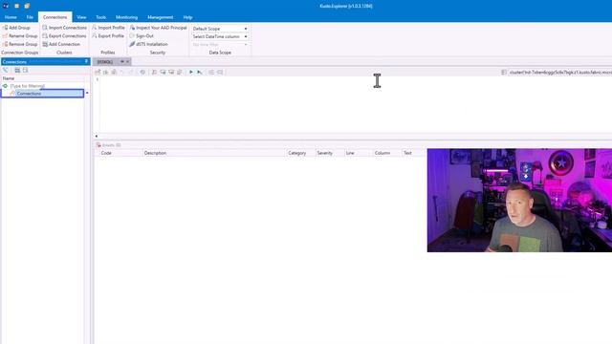Switch to the View ribbon tab

point(81,17)
